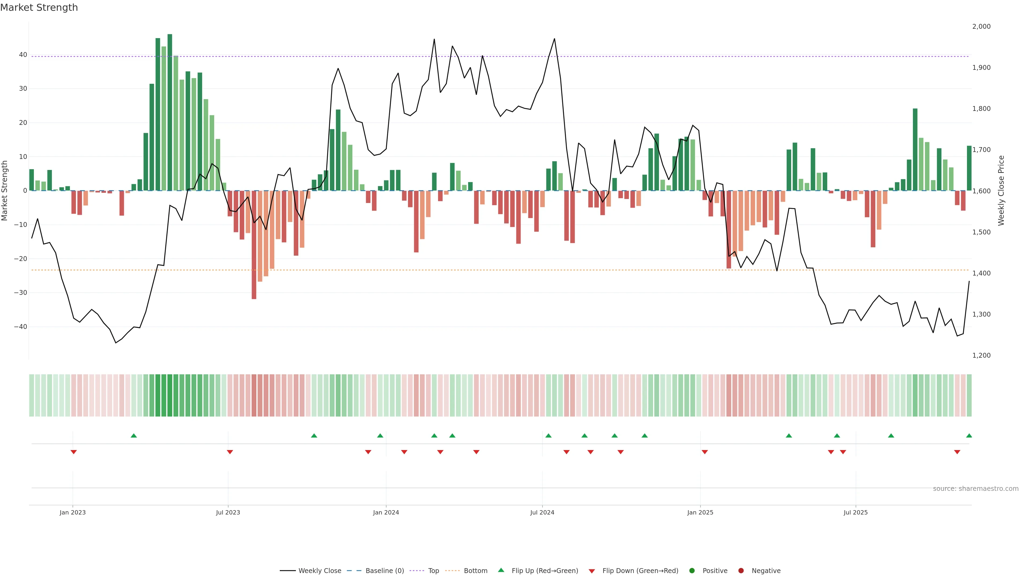The width and height of the screenshot is (1032, 580).
Task: Click the Positive green circle legend icon
Action: click(x=692, y=571)
